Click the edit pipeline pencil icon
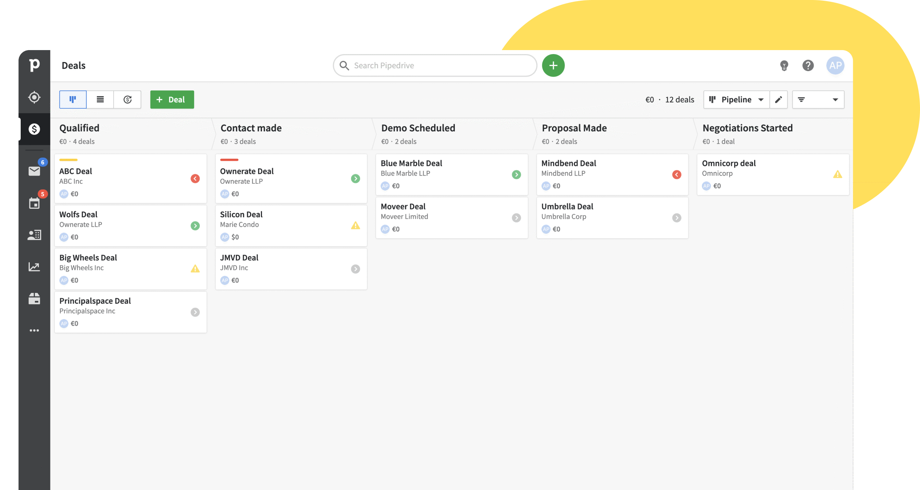920x490 pixels. pyautogui.click(x=778, y=99)
